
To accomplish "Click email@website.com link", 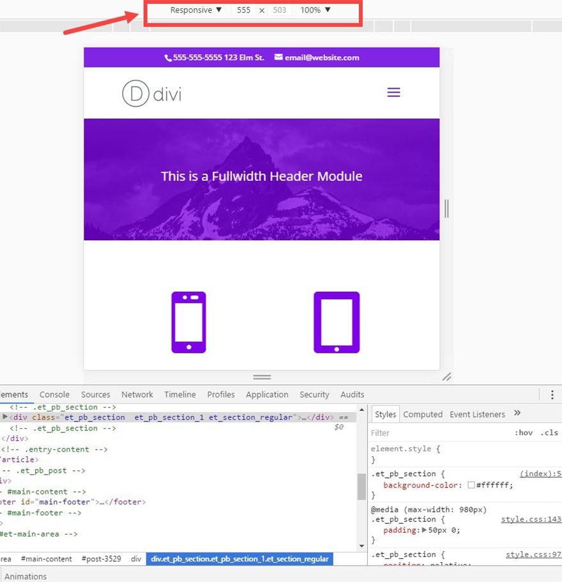I will (x=322, y=57).
